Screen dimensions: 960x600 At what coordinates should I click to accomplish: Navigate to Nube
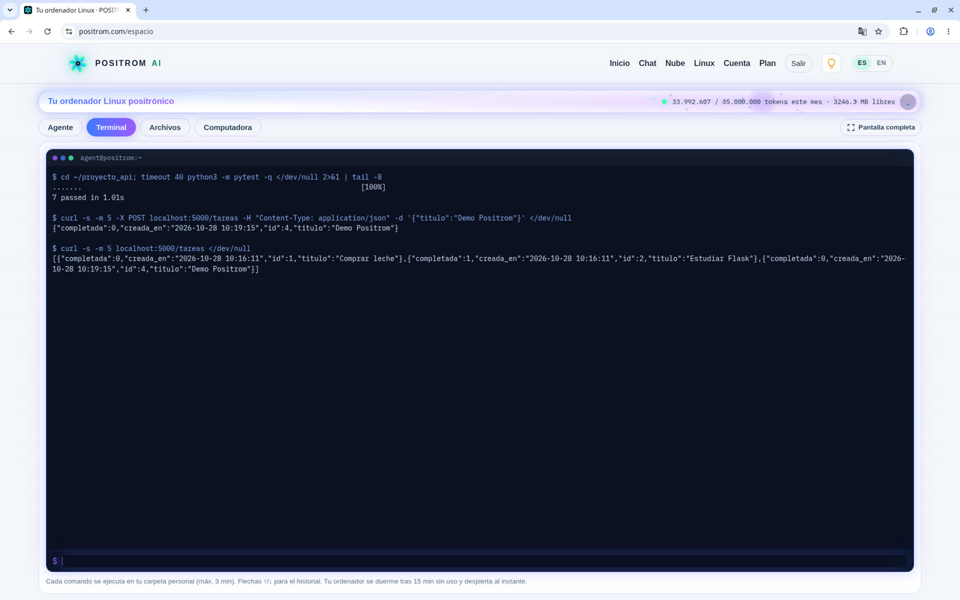coord(675,63)
